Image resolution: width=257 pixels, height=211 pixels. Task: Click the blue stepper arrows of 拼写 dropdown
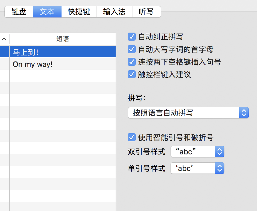244,113
